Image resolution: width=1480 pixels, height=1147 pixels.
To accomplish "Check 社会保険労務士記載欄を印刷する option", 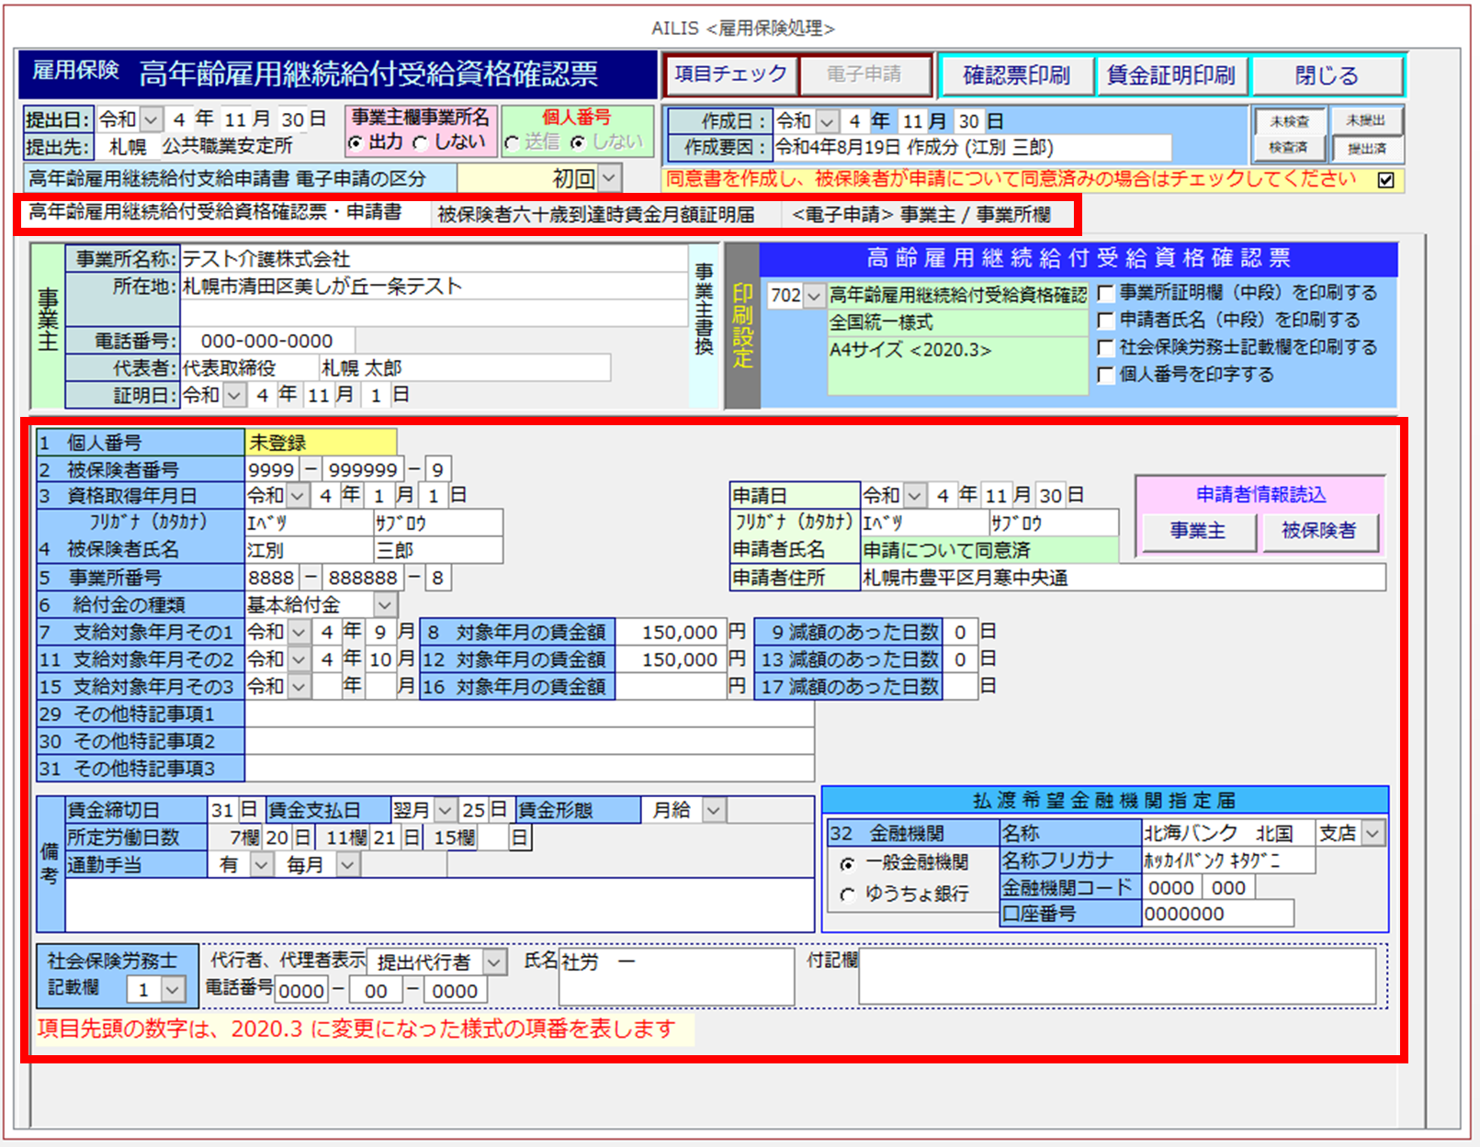I will [1106, 348].
